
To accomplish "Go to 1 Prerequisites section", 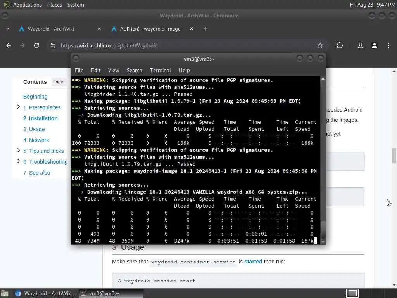I will [x=42, y=107].
